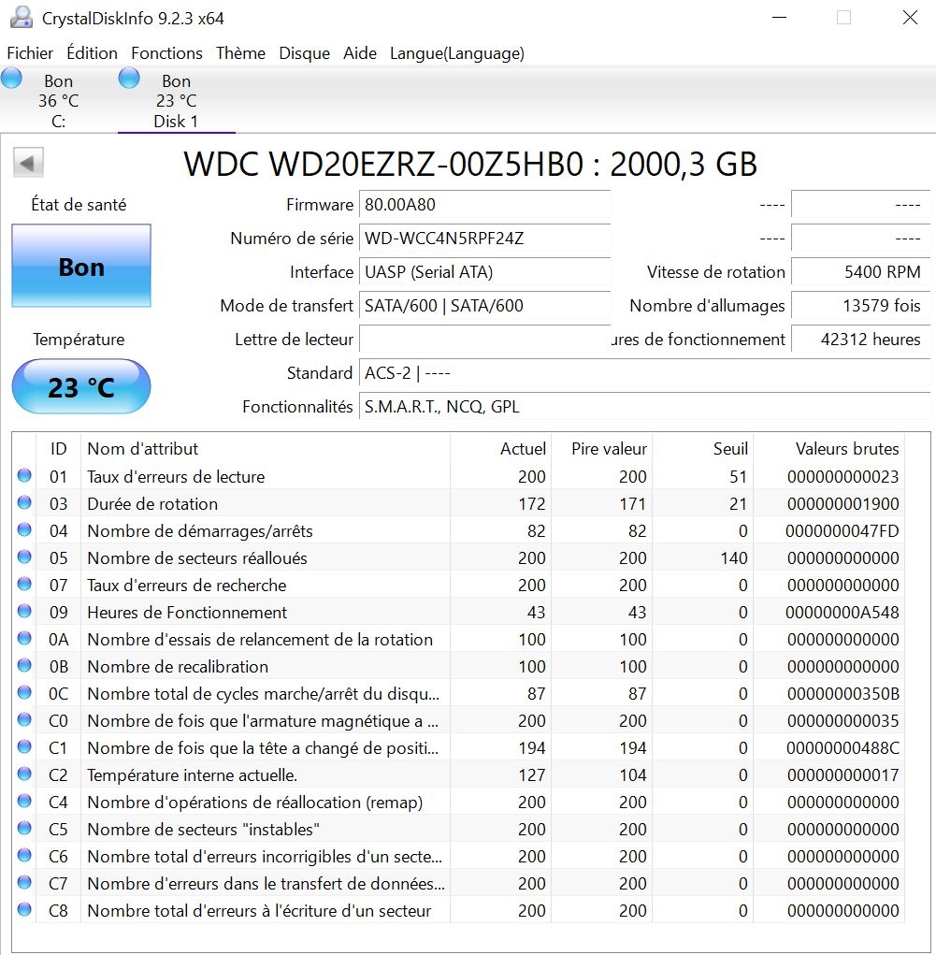936x955 pixels.
Task: Select the Nombre de secteurs réalloués row
Action: click(x=458, y=557)
